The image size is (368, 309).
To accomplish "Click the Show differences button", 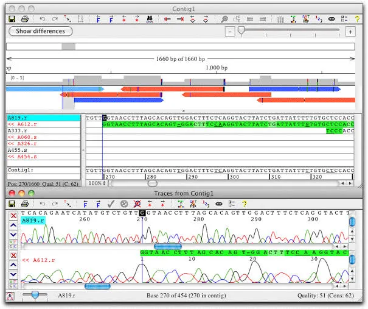I will point(41,31).
